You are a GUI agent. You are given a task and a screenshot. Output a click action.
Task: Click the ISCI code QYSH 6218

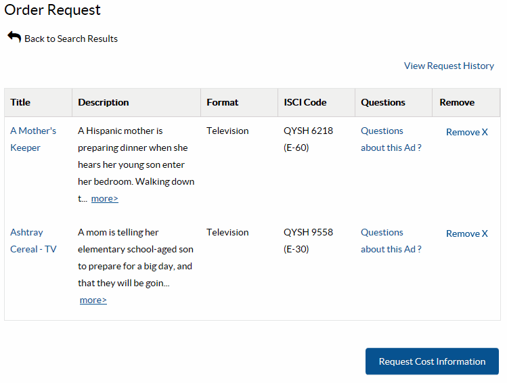[308, 131]
